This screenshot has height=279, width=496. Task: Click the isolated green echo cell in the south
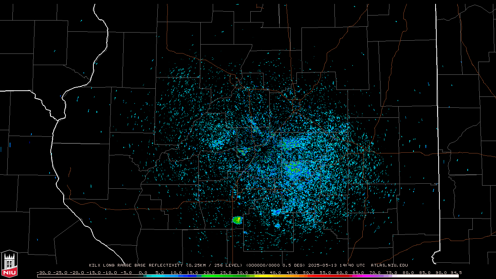[237, 220]
